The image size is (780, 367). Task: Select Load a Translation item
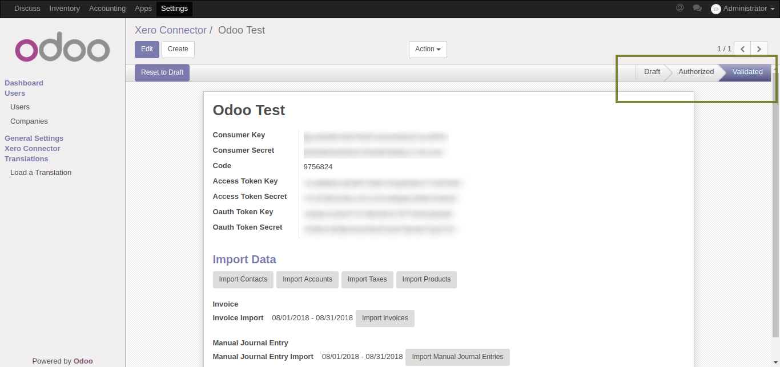(41, 172)
